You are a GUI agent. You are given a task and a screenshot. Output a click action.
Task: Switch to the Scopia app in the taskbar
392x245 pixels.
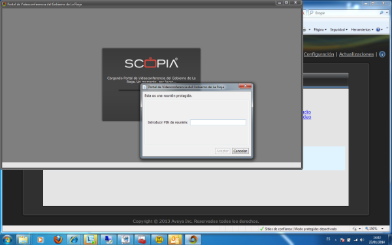coord(193,240)
